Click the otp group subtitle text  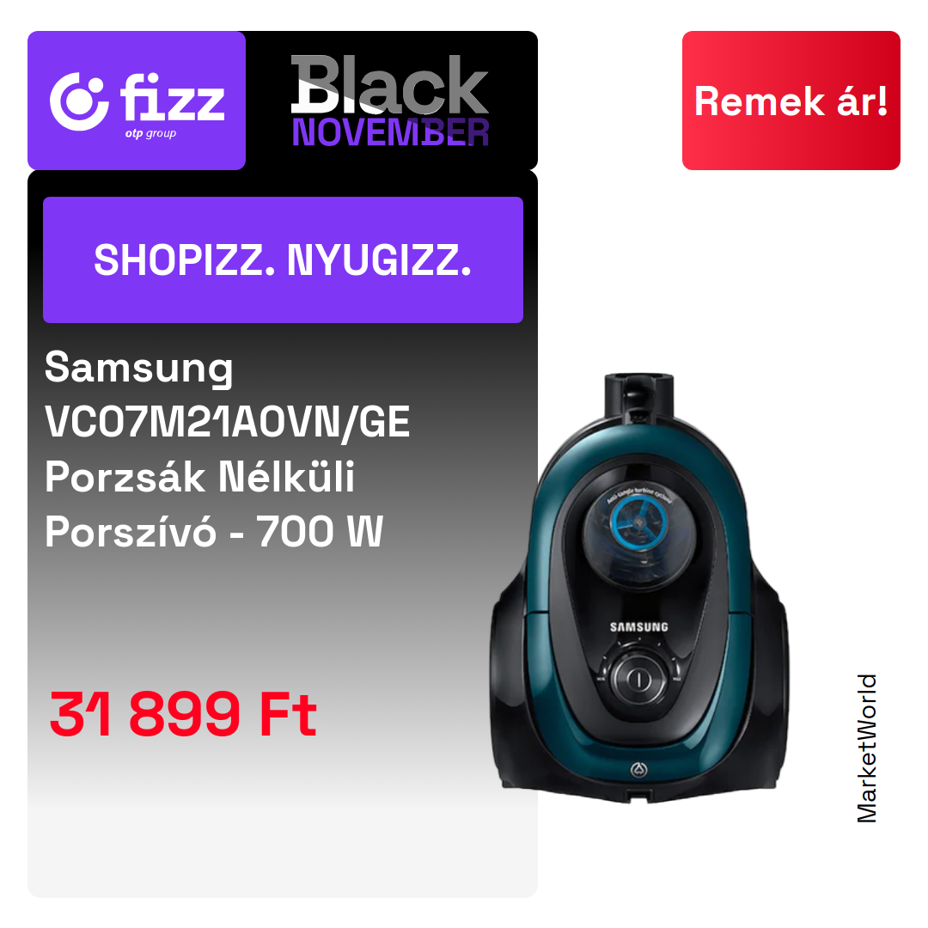[x=150, y=134]
